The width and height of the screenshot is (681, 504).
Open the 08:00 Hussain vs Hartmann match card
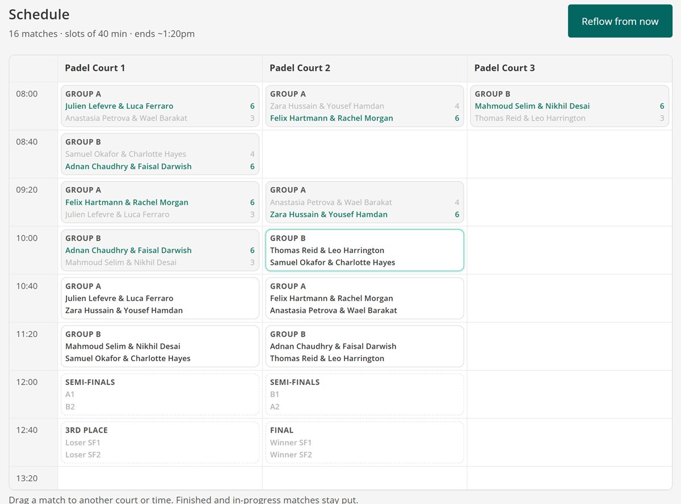click(x=364, y=106)
